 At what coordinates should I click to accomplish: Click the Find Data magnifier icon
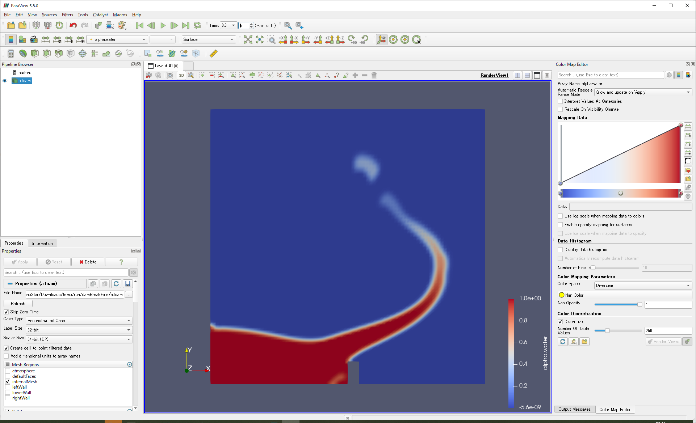pos(288,26)
